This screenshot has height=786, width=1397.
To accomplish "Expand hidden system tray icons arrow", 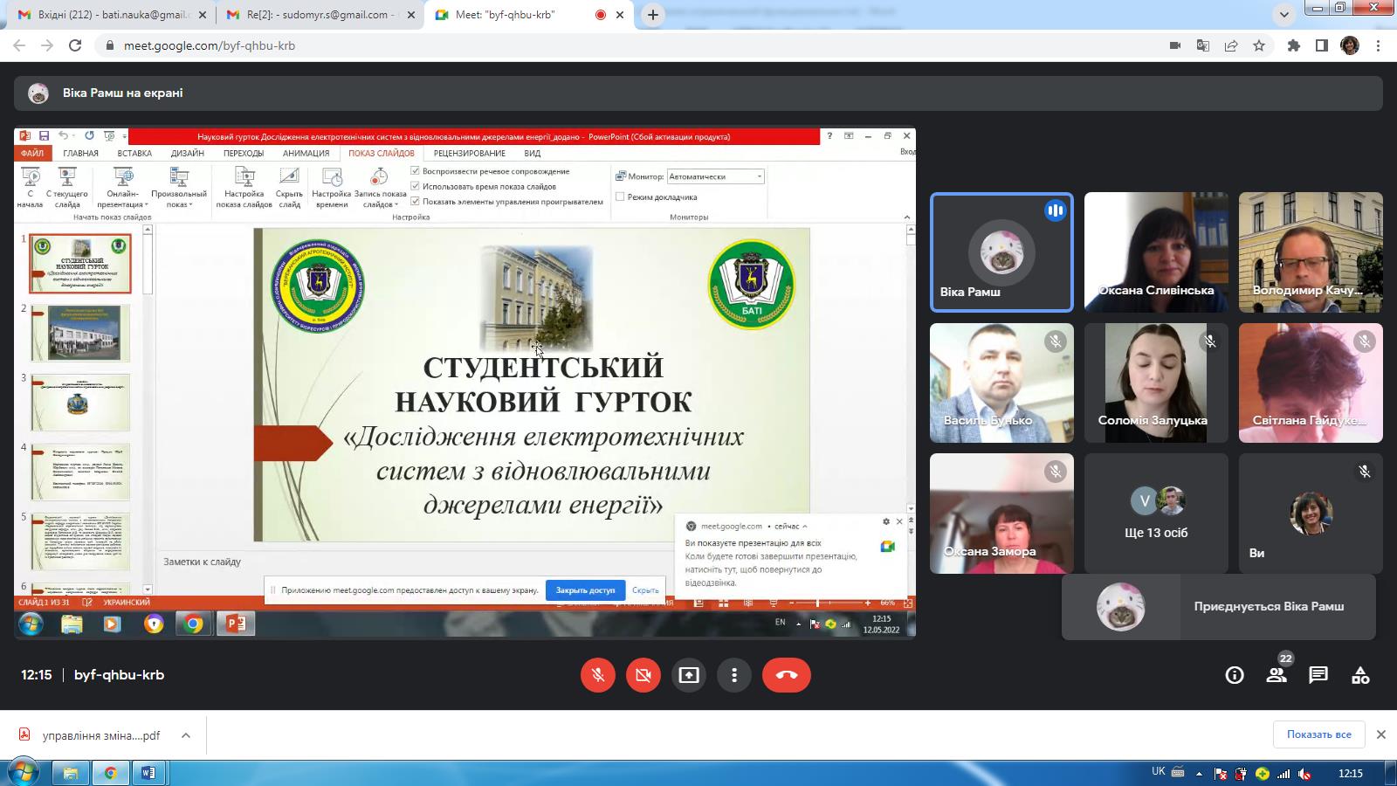I will 1198,774.
